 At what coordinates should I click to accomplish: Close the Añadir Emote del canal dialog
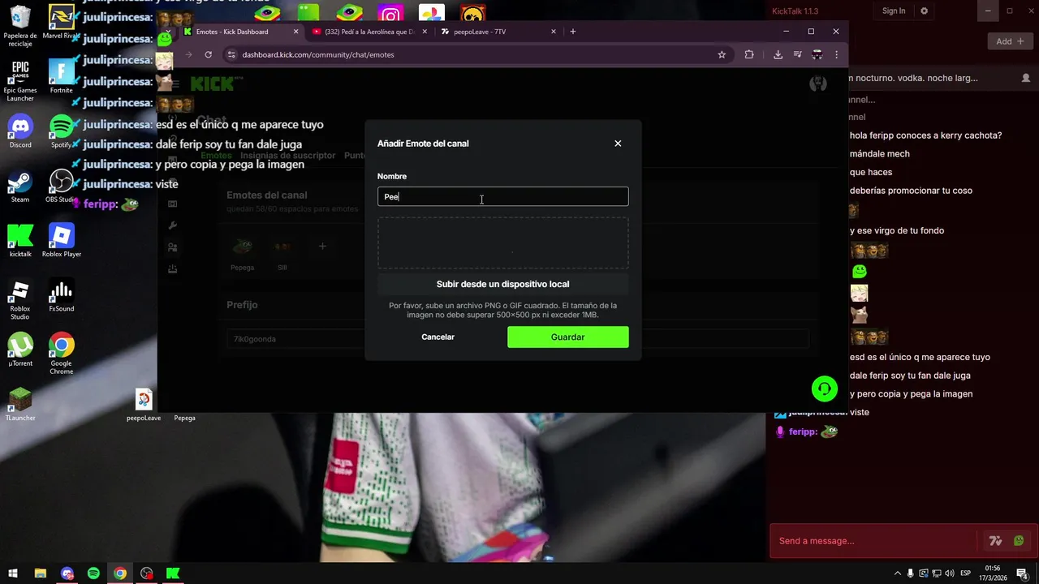(x=618, y=144)
